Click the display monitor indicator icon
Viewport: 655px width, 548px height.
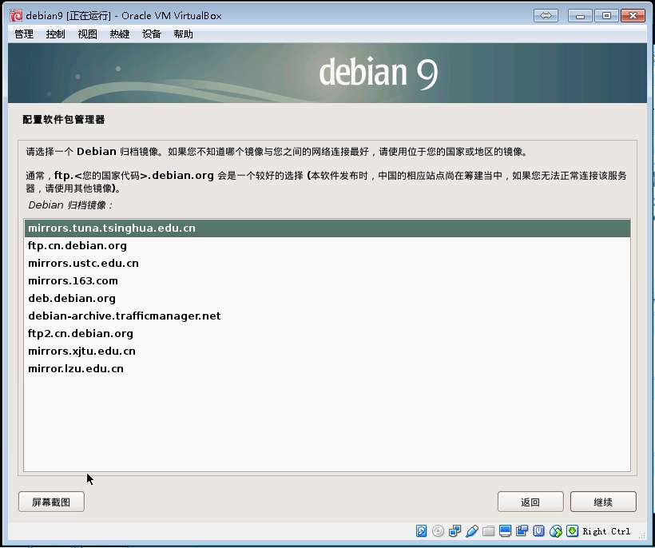click(505, 531)
